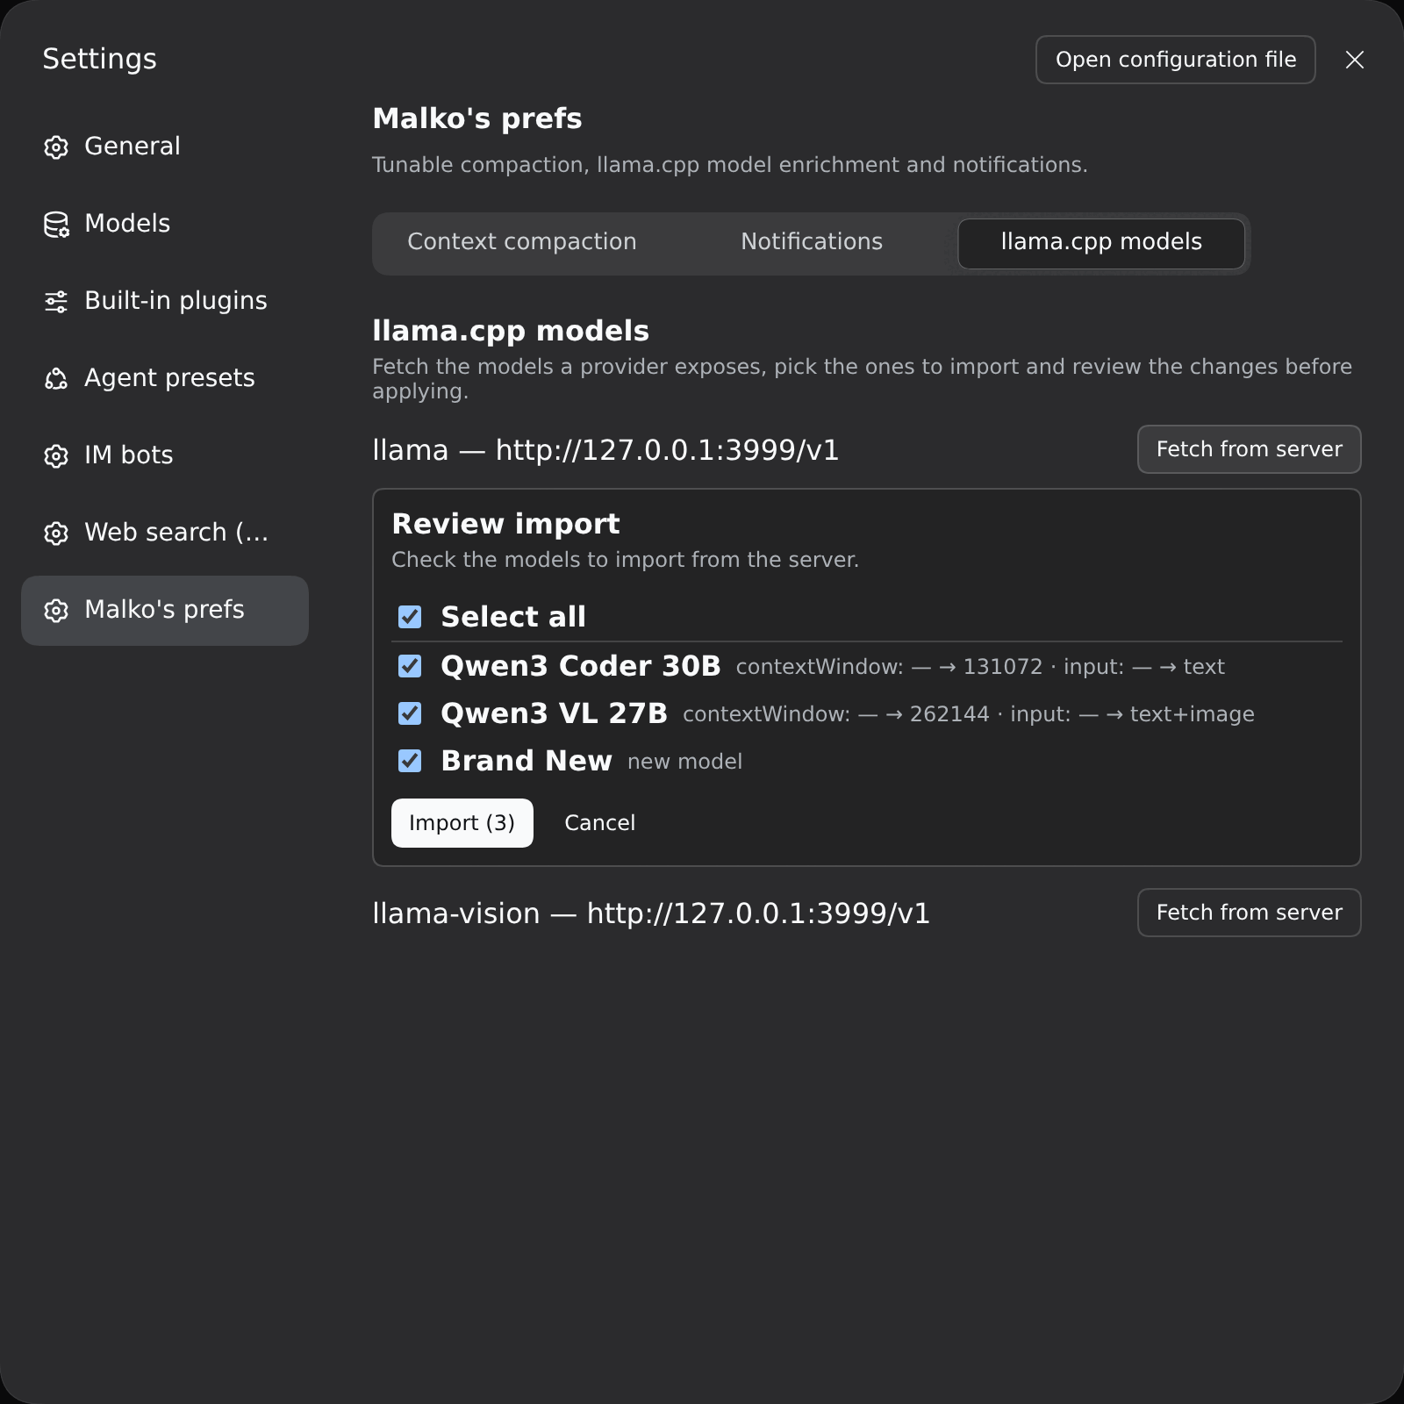Open the General settings section label
This screenshot has width=1404, height=1404.
pyautogui.click(x=133, y=146)
